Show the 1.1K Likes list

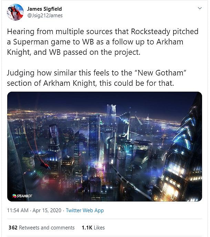pyautogui.click(x=93, y=228)
